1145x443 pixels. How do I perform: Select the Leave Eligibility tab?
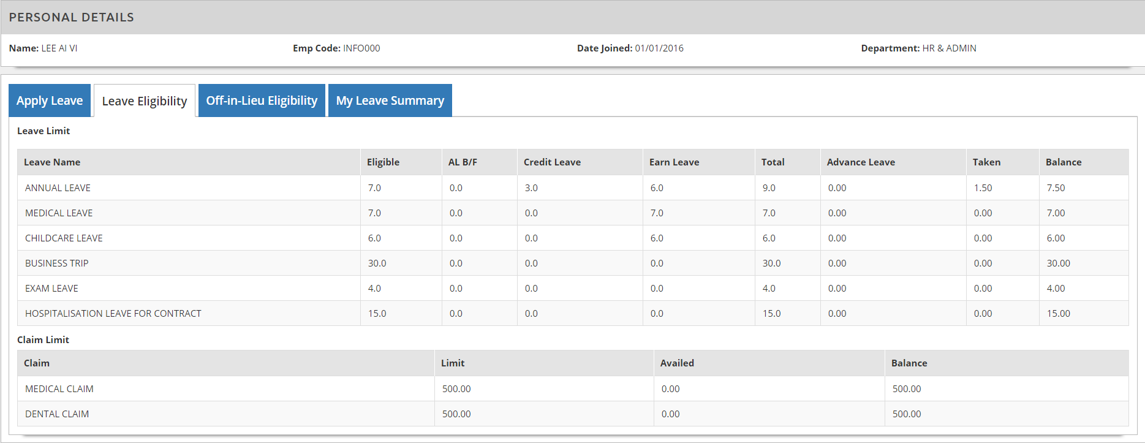pos(145,101)
